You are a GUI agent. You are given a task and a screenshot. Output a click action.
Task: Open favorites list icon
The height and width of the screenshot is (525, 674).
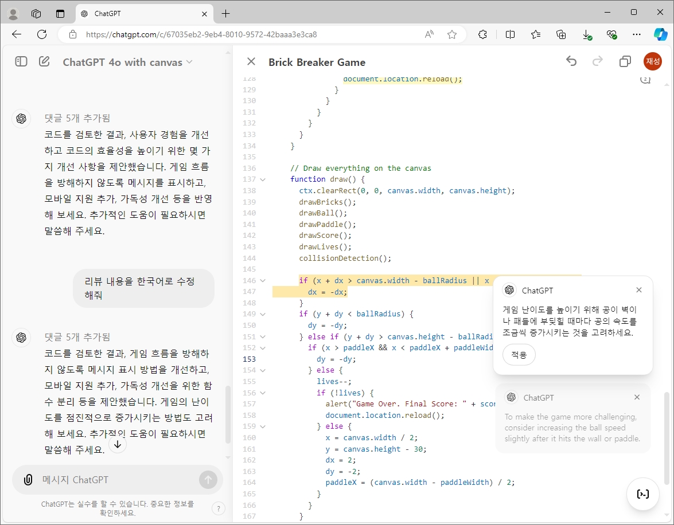pos(536,34)
